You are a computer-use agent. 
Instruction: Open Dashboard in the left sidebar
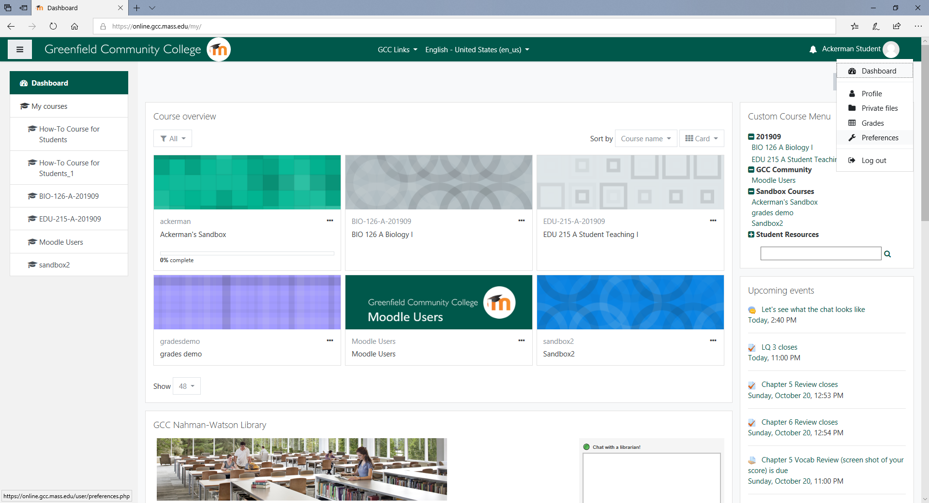pyautogui.click(x=69, y=83)
